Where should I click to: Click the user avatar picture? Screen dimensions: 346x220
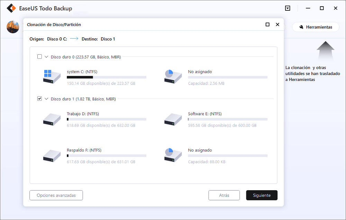point(13,27)
